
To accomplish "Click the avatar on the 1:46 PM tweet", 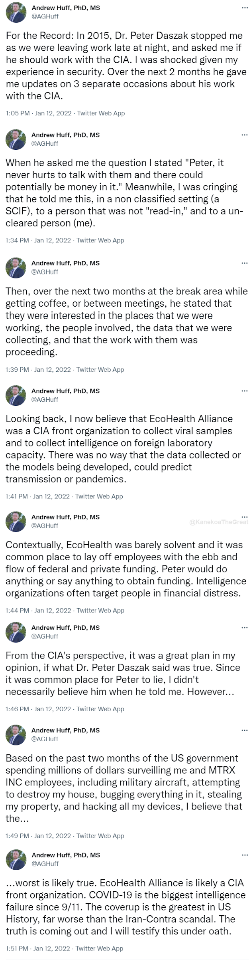I will pos(16,632).
